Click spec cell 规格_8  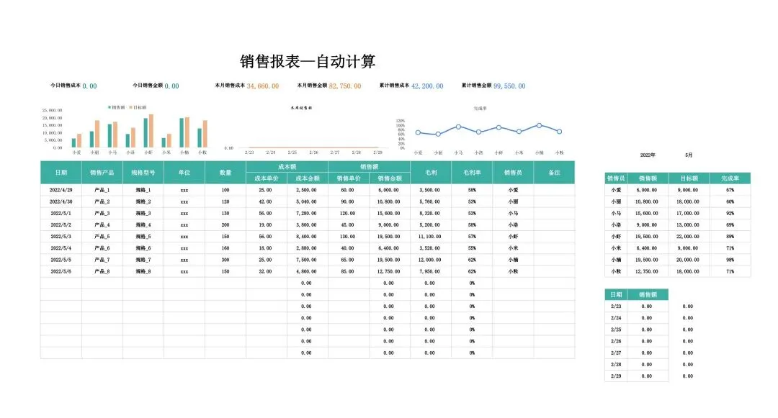tap(143, 271)
